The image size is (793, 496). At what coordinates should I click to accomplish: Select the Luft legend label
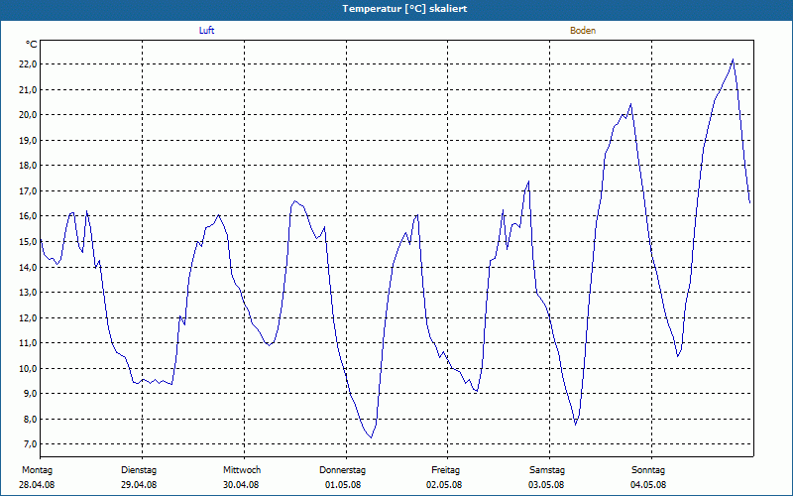point(206,31)
